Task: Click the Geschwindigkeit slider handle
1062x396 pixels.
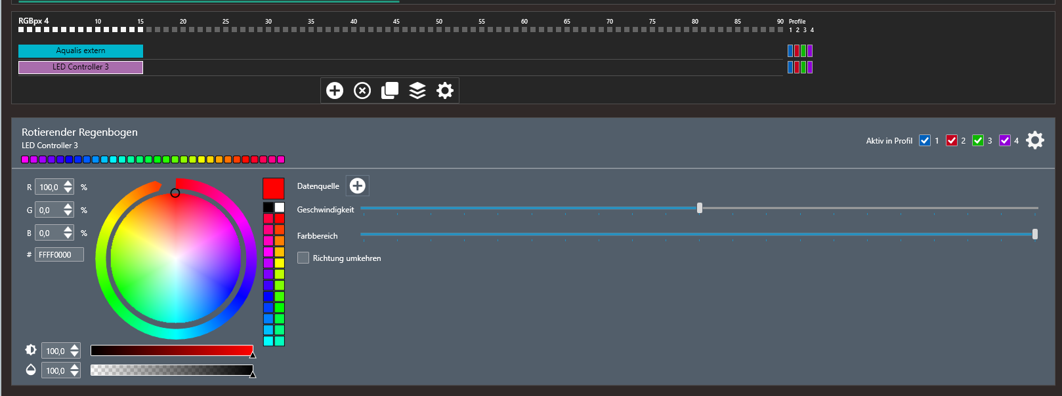Action: pos(700,208)
